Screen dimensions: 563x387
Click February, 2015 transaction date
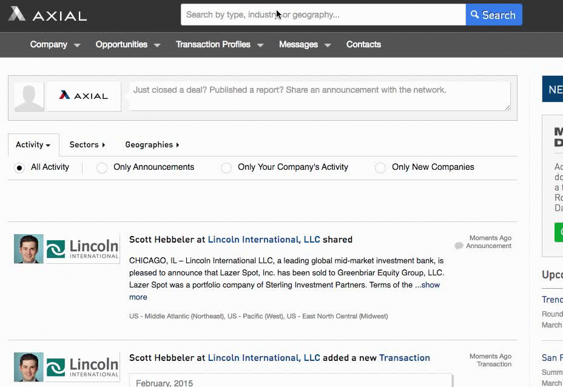pyautogui.click(x=164, y=383)
